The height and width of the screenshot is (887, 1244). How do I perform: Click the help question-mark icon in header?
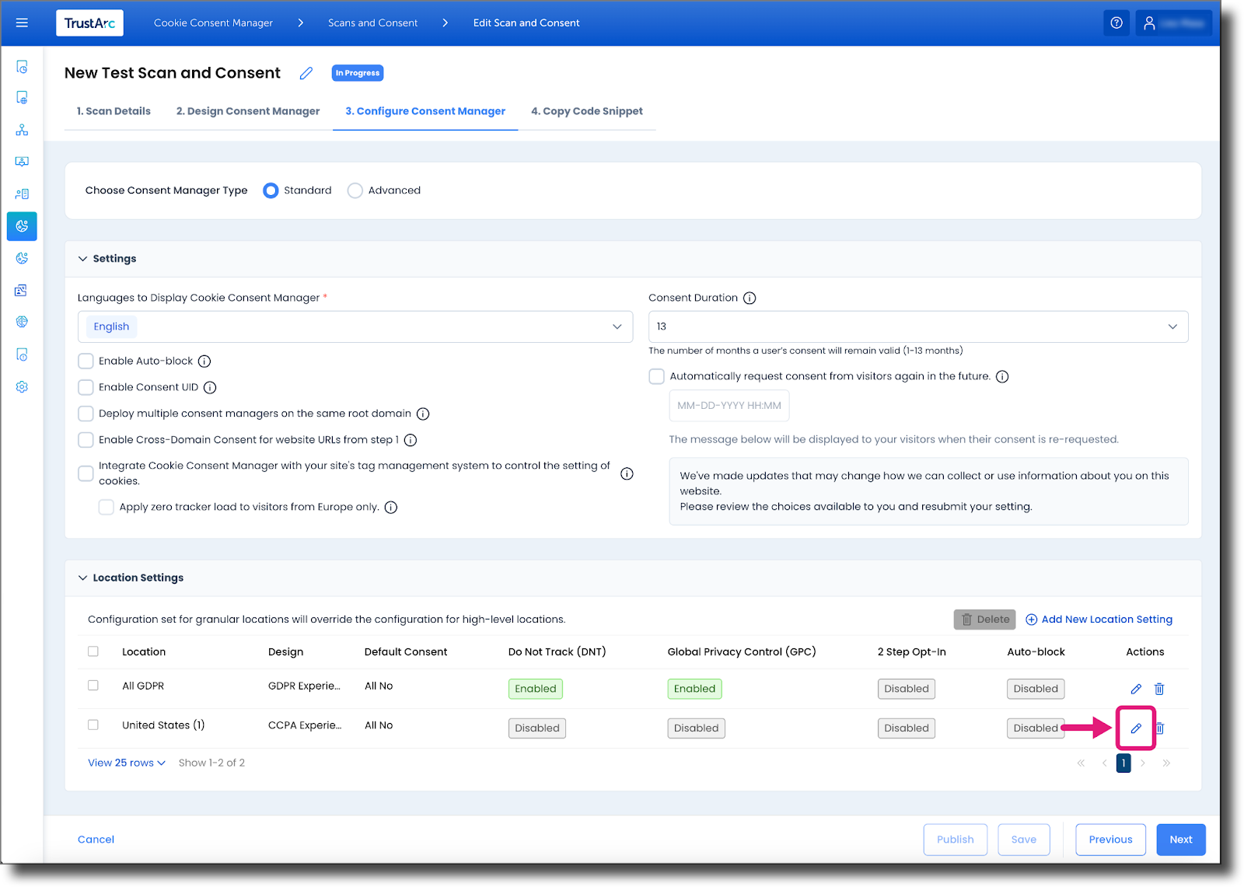pyautogui.click(x=1116, y=23)
